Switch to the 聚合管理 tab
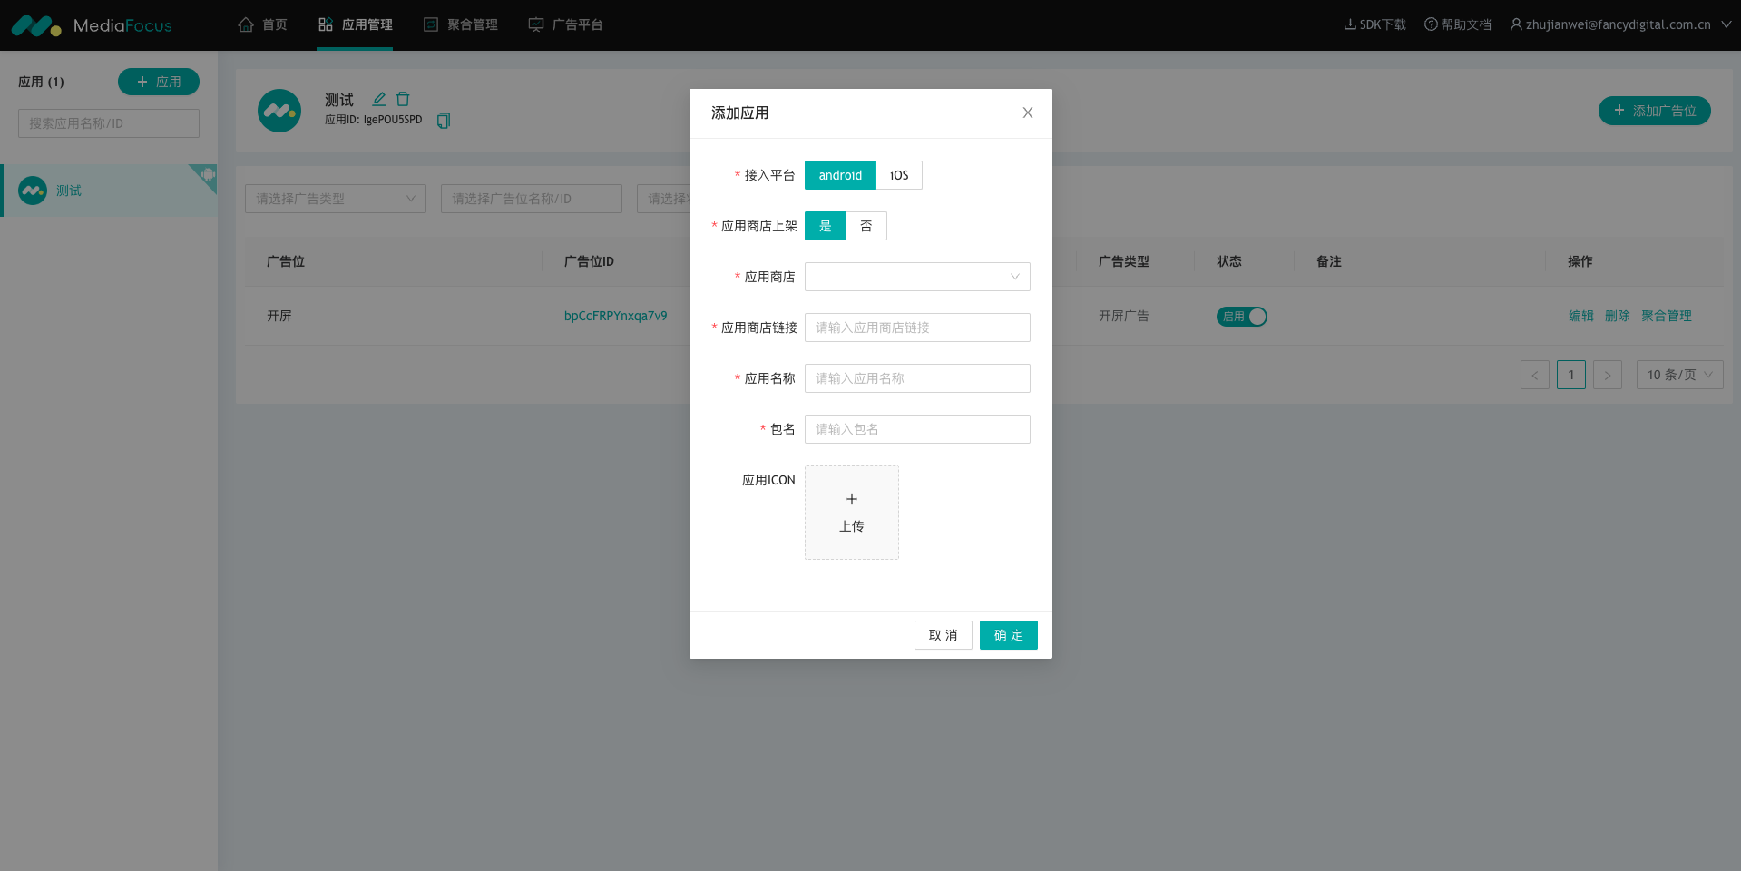The width and height of the screenshot is (1741, 871). click(x=461, y=24)
